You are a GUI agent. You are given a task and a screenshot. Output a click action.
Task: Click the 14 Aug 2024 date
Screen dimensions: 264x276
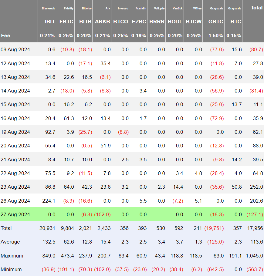point(15,91)
